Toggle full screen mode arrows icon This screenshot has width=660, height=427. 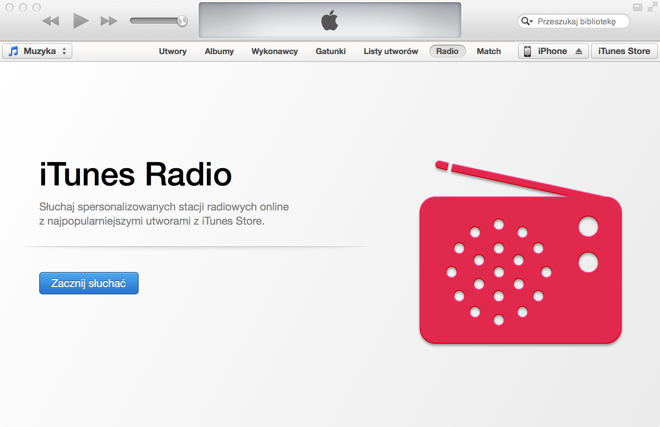[652, 7]
